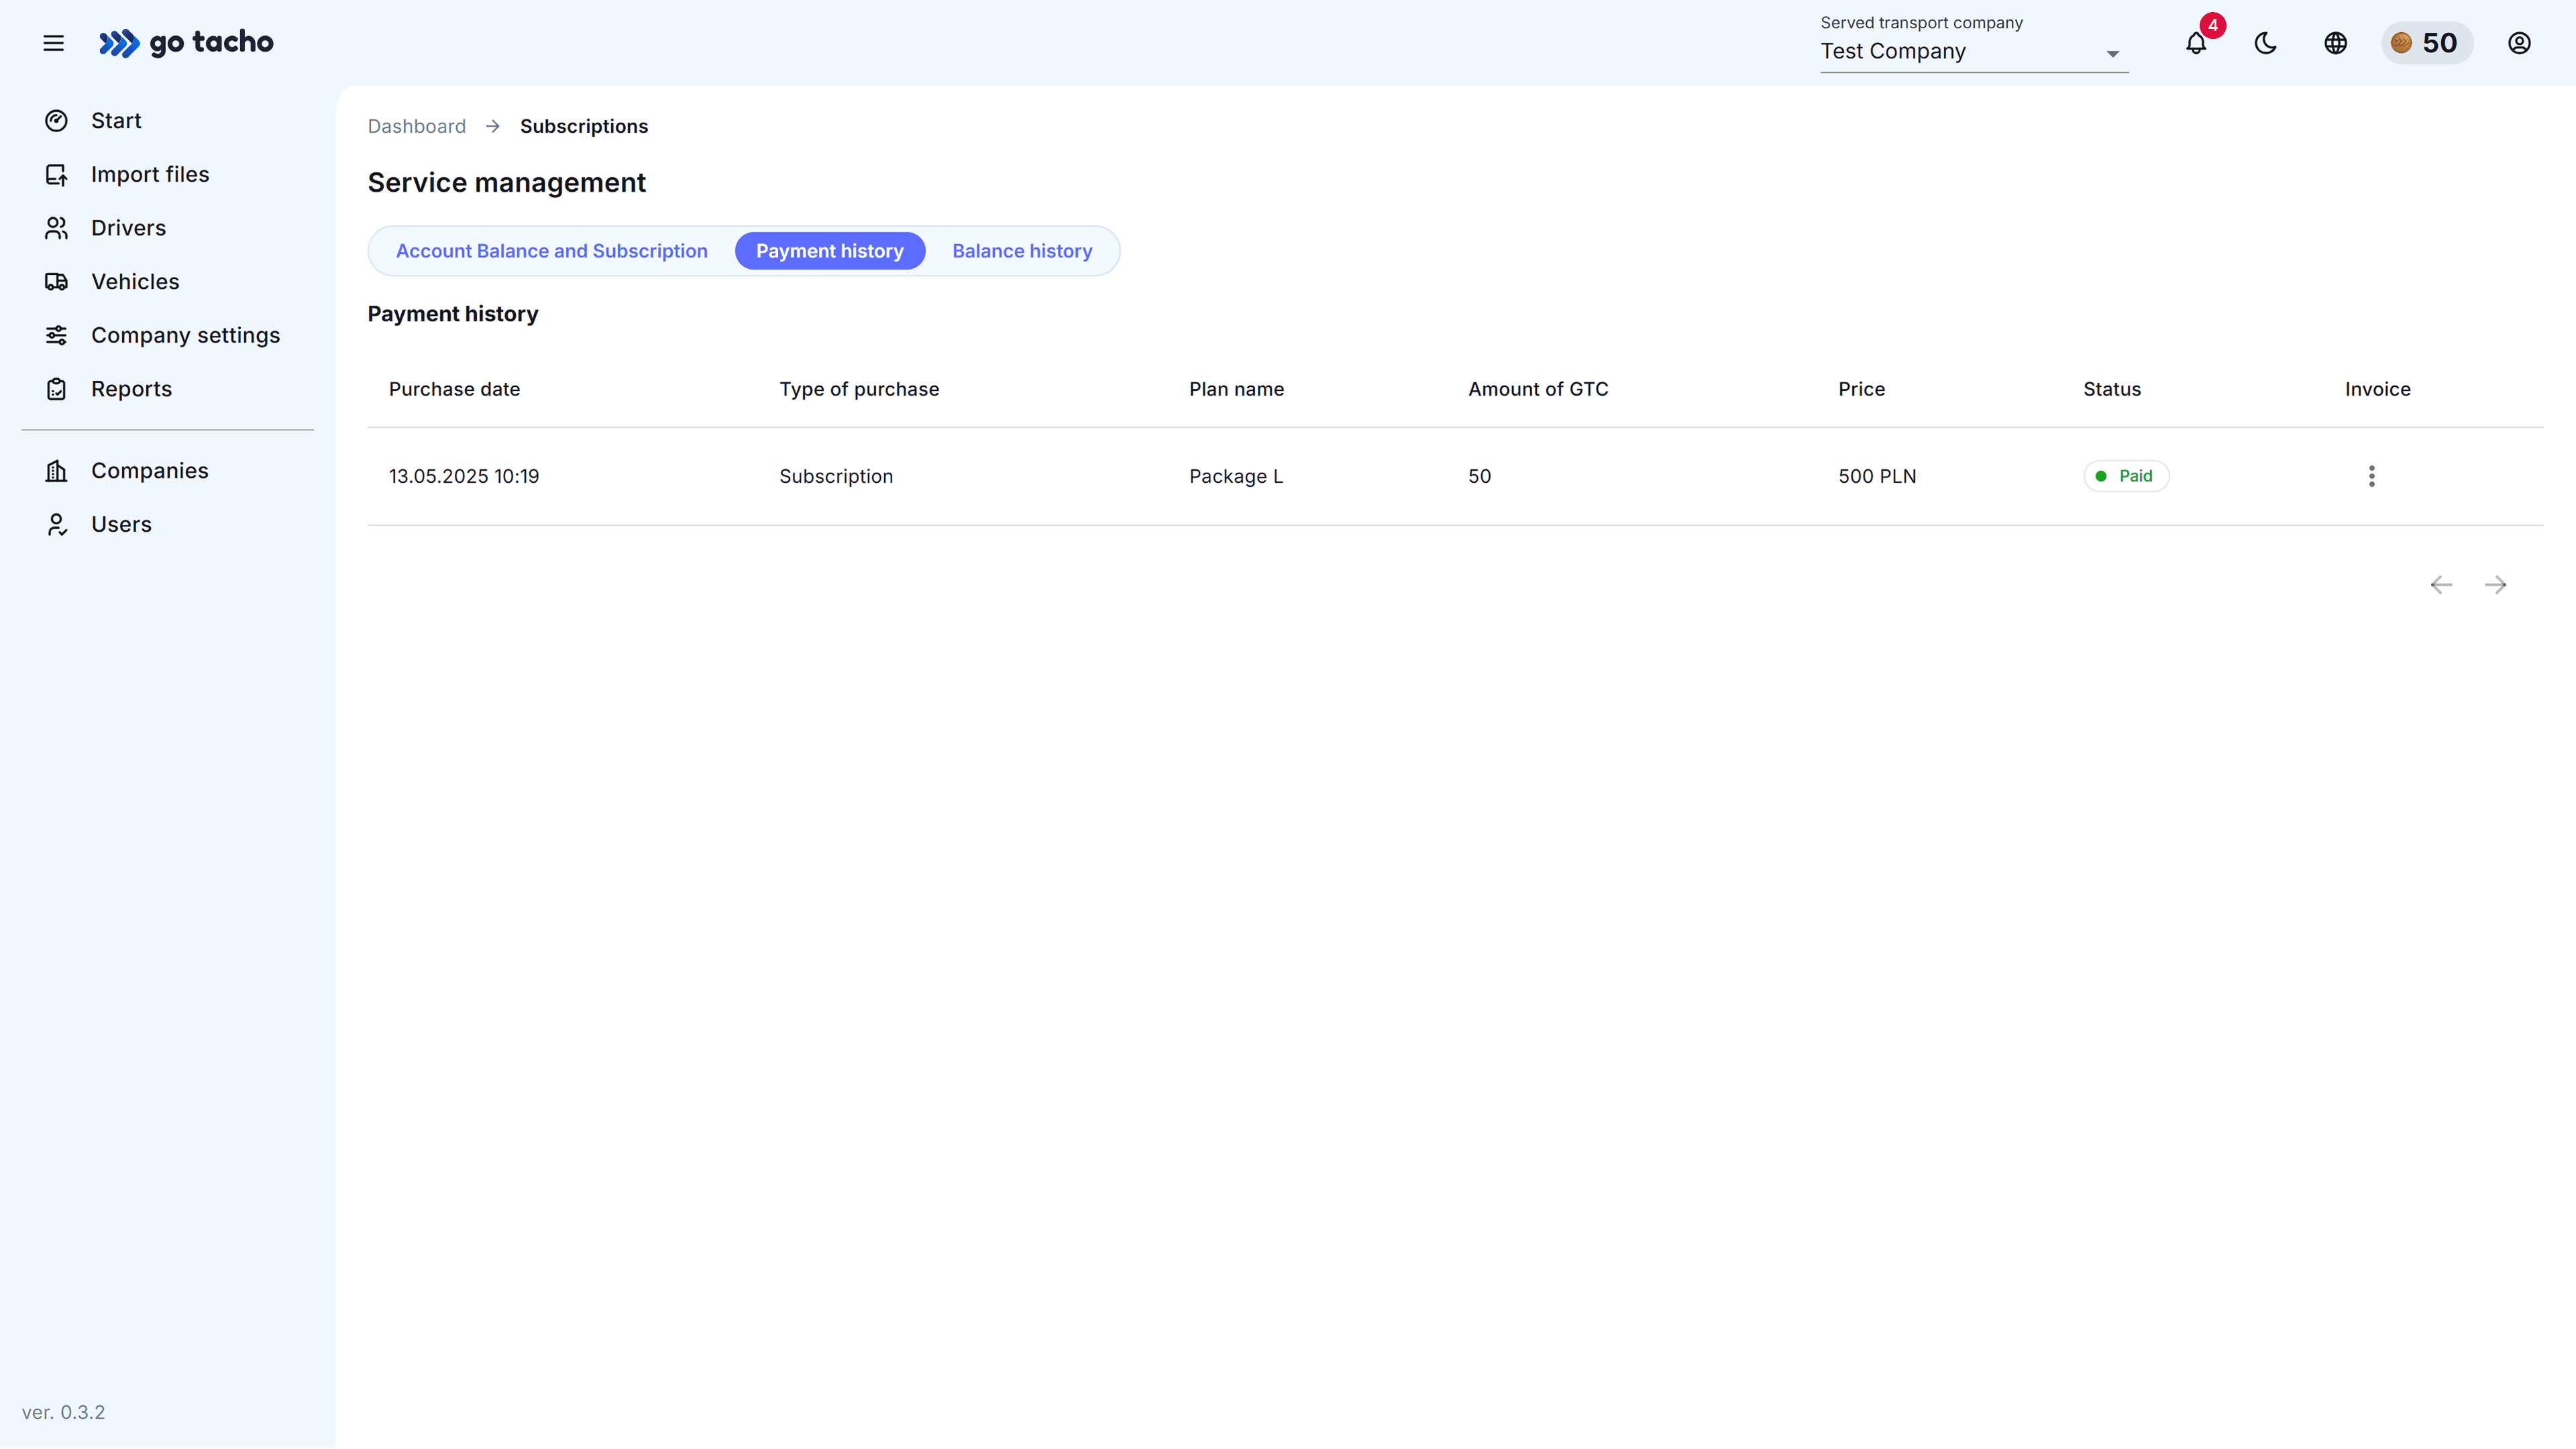Screen dimensions: 2576x1449
Task: Open the hamburger menu icon
Action: pos(54,43)
